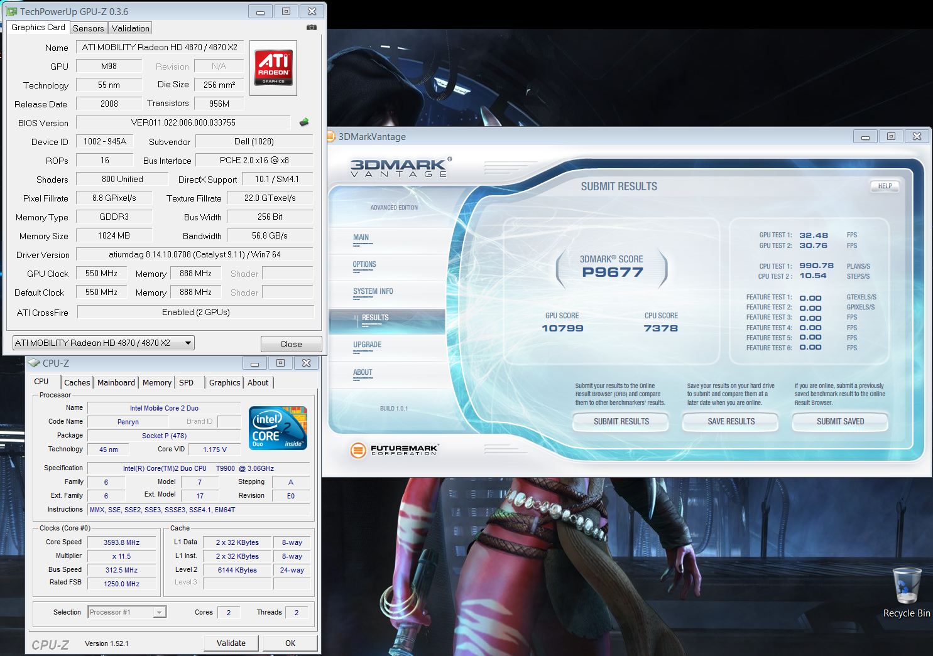Open the Graphics tab in CPU-Z
The height and width of the screenshot is (656, 933).
pyautogui.click(x=224, y=382)
